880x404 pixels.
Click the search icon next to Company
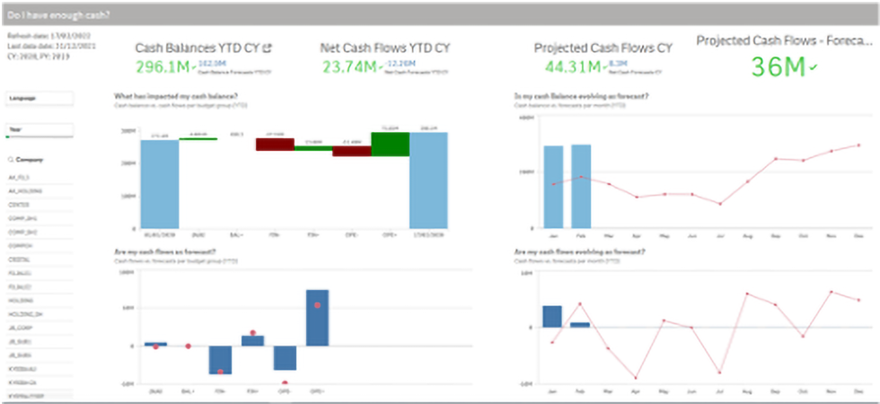click(10, 160)
